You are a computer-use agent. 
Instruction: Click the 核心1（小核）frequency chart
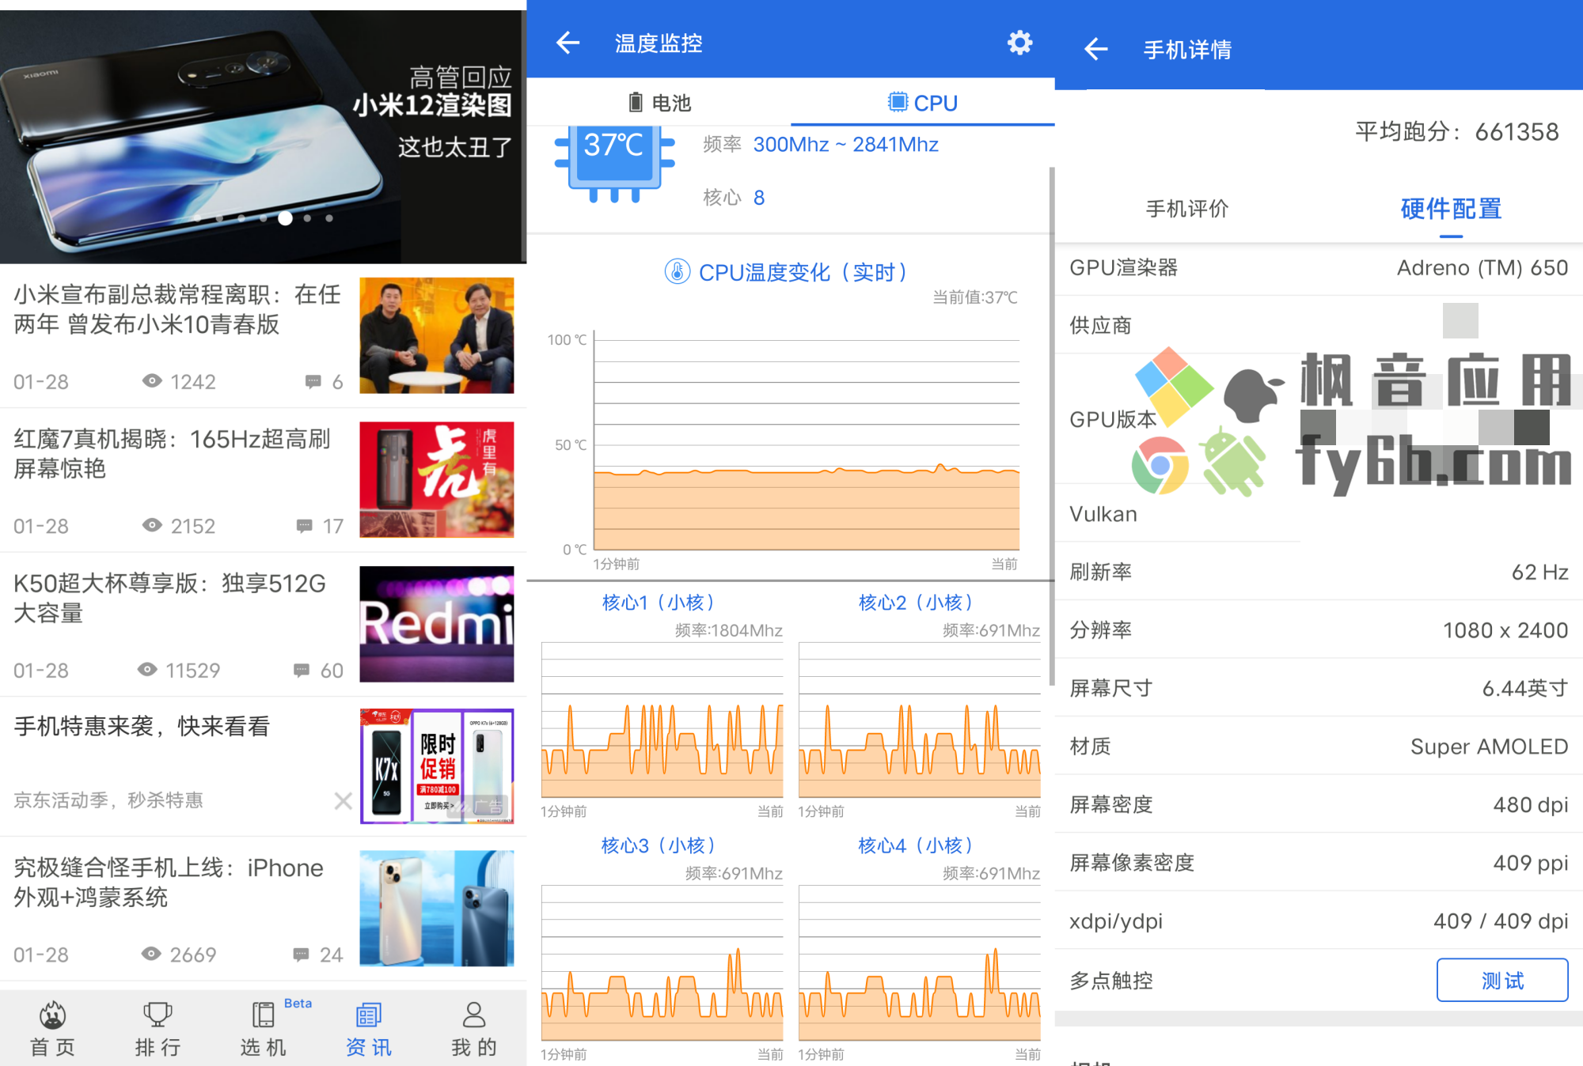tap(662, 720)
